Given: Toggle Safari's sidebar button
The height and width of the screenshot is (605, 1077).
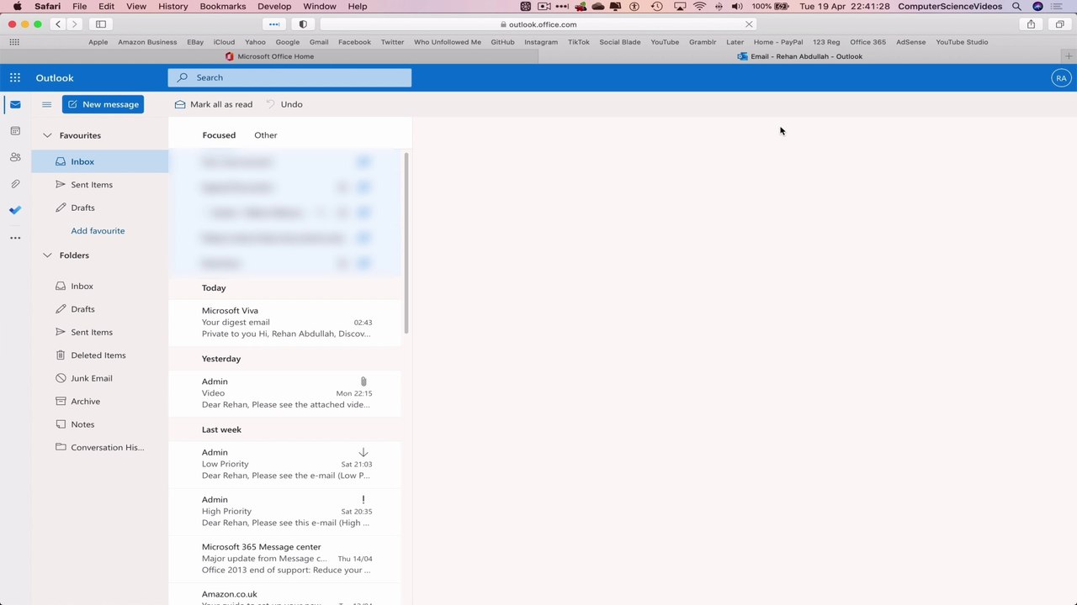Looking at the screenshot, I should tap(101, 24).
